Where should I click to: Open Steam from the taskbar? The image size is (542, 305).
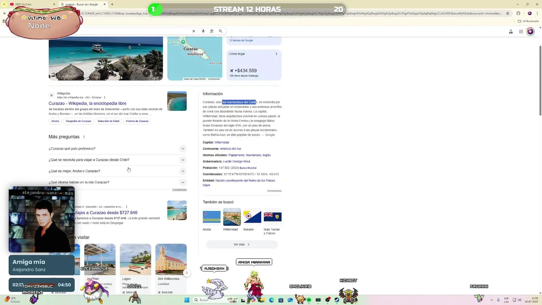(x=337, y=300)
